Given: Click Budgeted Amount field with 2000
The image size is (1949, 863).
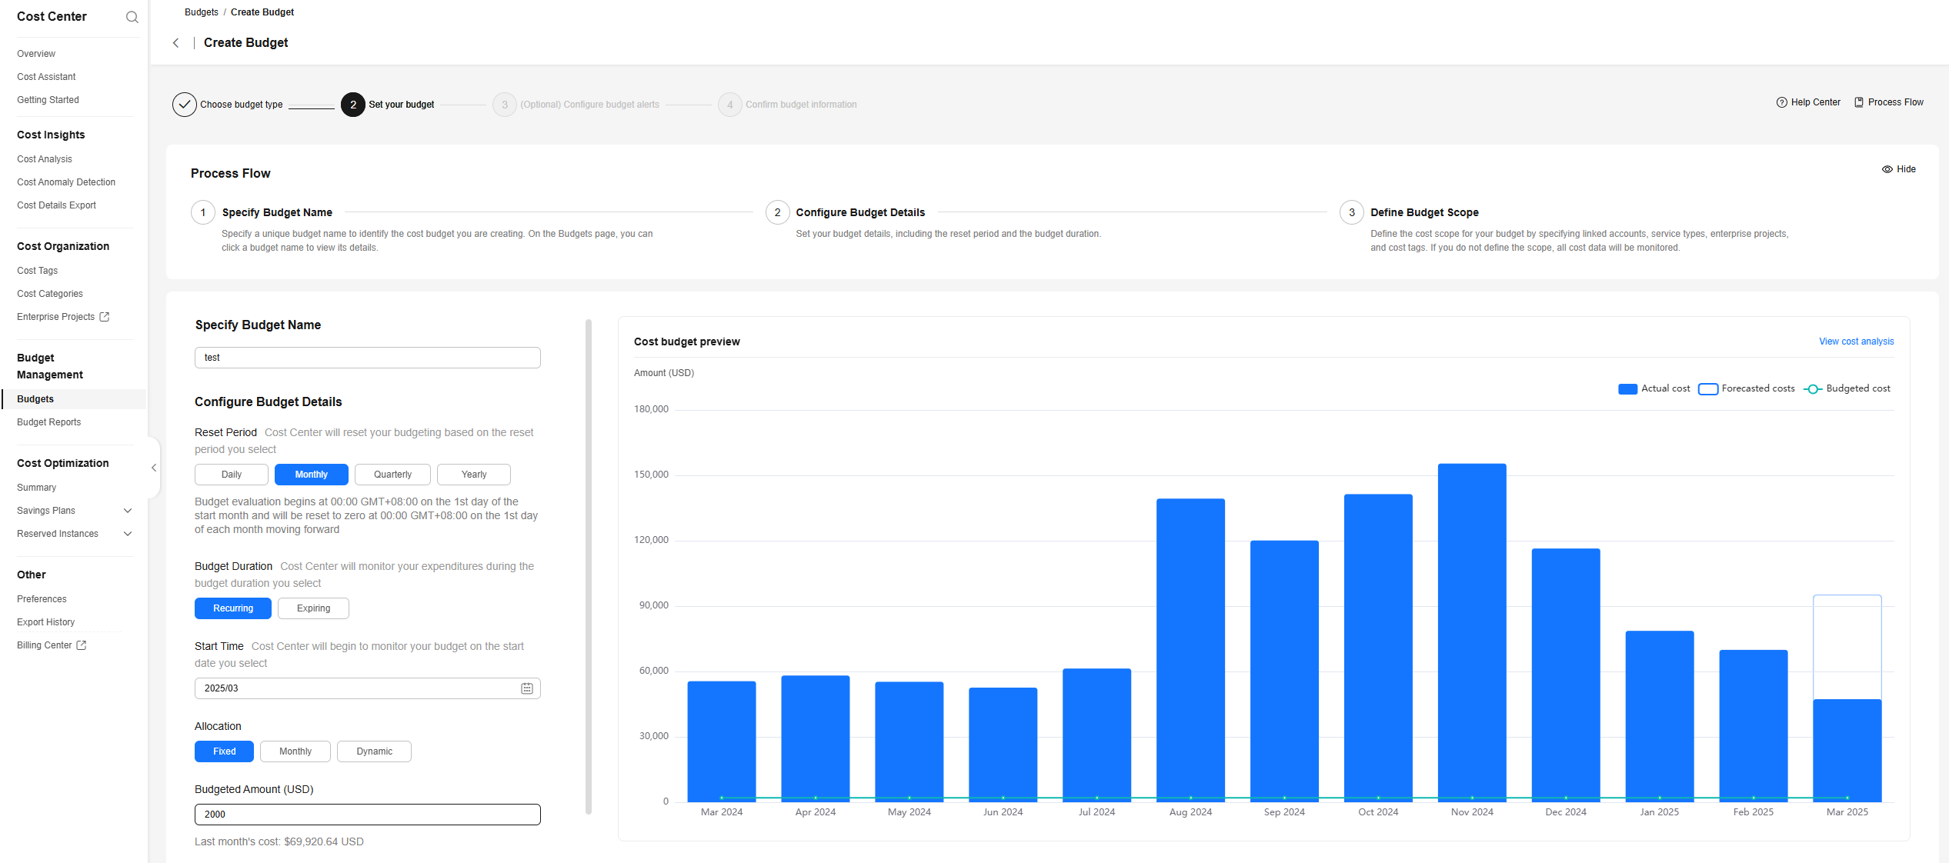Looking at the screenshot, I should 368,815.
